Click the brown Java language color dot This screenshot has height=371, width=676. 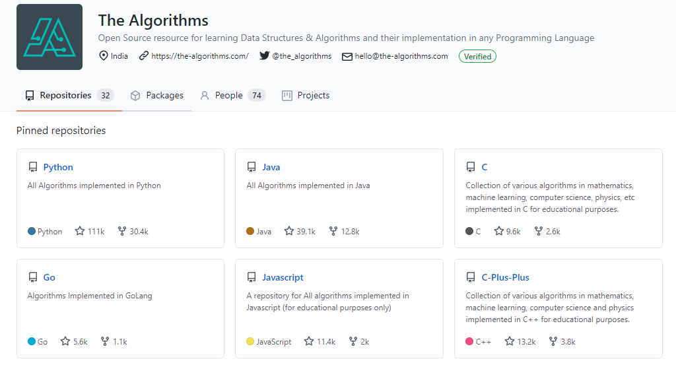coord(250,231)
